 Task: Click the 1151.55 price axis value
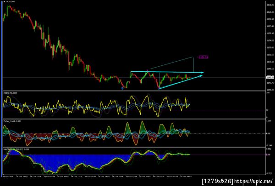coord(270,55)
